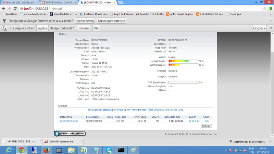Image resolution: width=274 pixels, height=154 pixels.
Task: Open Excel from the taskbar
Action: (x=84, y=150)
